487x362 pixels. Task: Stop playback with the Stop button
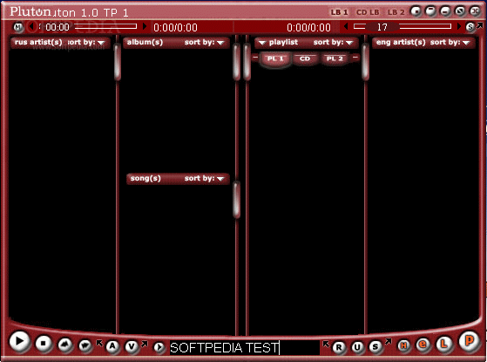point(44,344)
